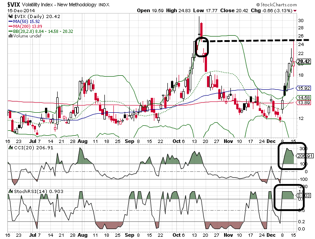Click the 0.0 label on StochRSI axis
Image resolution: width=315 pixels, height=239 pixels.
point(301,229)
